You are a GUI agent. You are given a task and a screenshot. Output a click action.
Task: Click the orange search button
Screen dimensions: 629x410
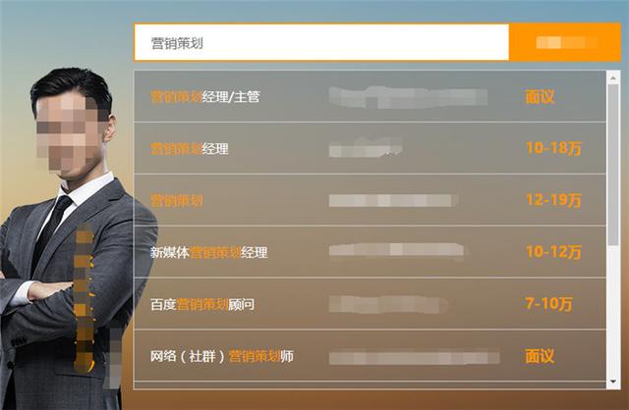pyautogui.click(x=565, y=42)
